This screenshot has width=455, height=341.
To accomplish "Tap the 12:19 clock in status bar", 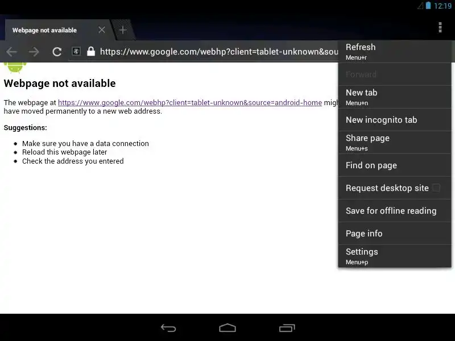I will [442, 6].
